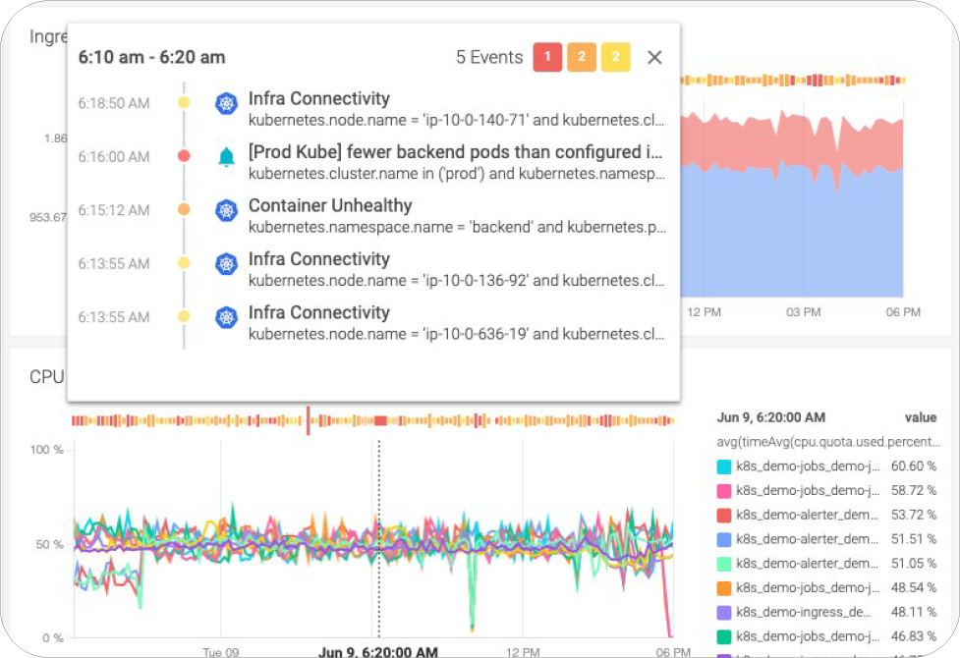Viewport: 960px width, 658px height.
Task: Click the Kubernetes icon for node ip-10-0-636-19 event
Action: click(227, 317)
